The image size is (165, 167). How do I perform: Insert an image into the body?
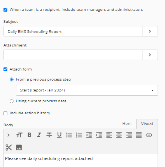click(19, 147)
